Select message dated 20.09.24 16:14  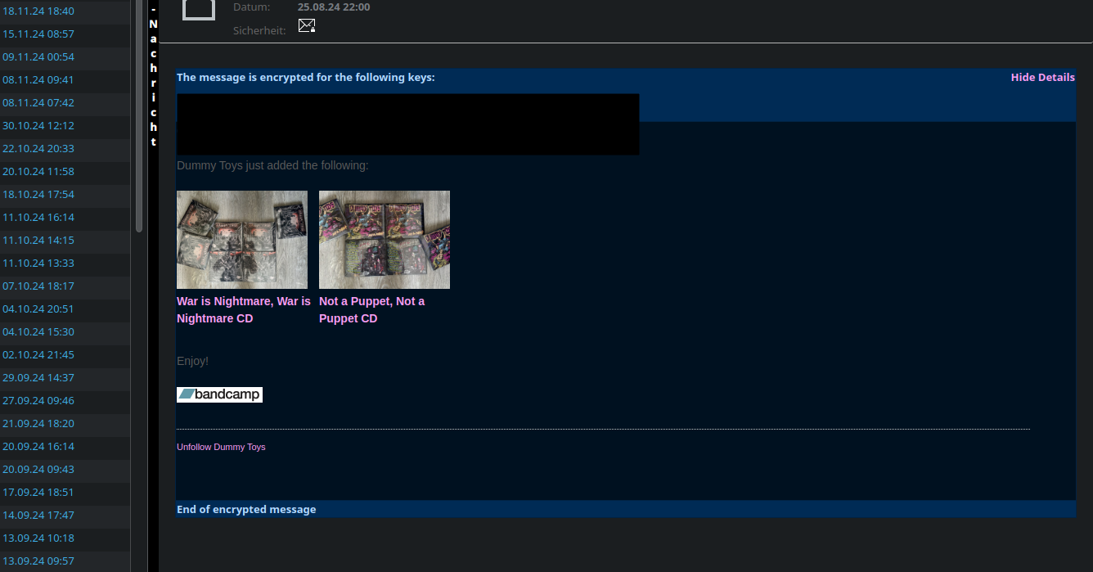(65, 447)
